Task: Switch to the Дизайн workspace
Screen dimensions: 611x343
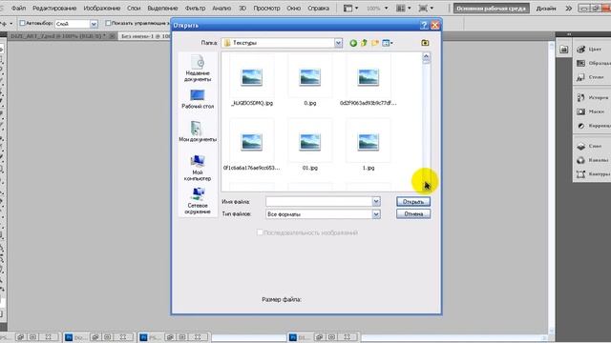Action: (546, 9)
